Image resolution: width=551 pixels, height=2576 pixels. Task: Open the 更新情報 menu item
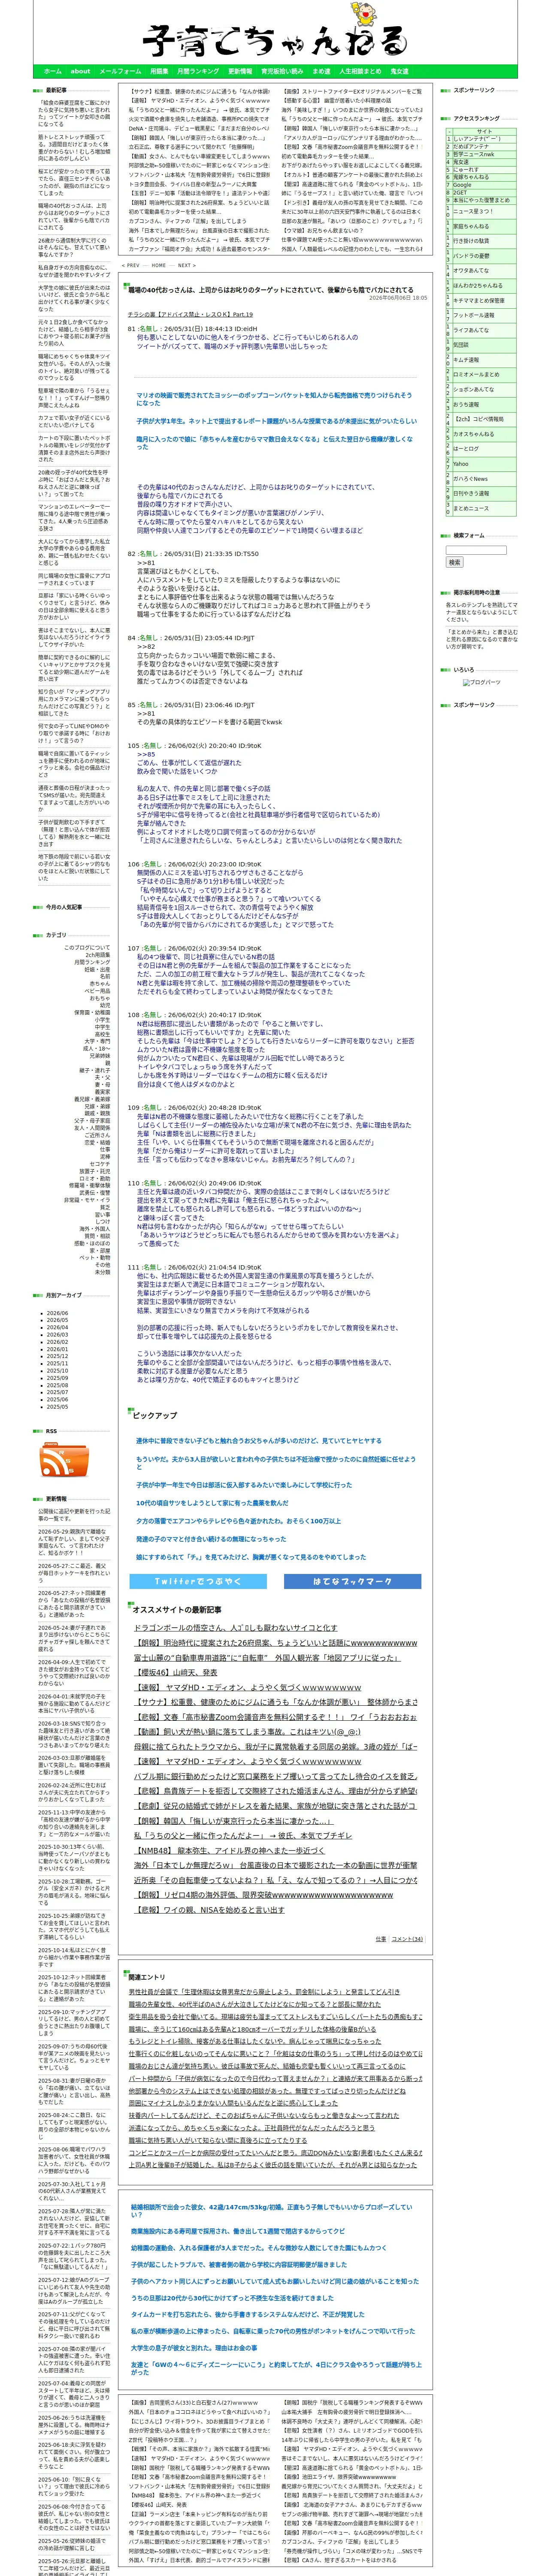(x=240, y=72)
